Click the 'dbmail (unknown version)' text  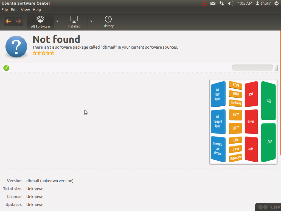click(50, 181)
